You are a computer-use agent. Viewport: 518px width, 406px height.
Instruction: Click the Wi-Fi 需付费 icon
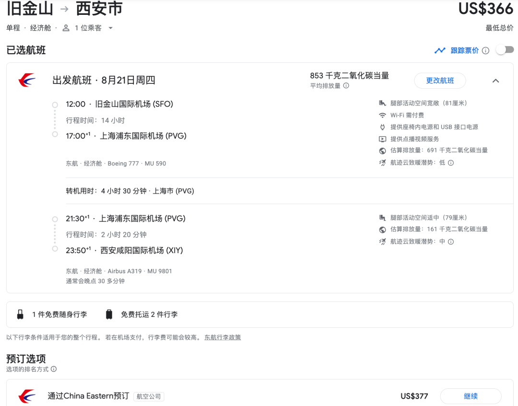[382, 115]
